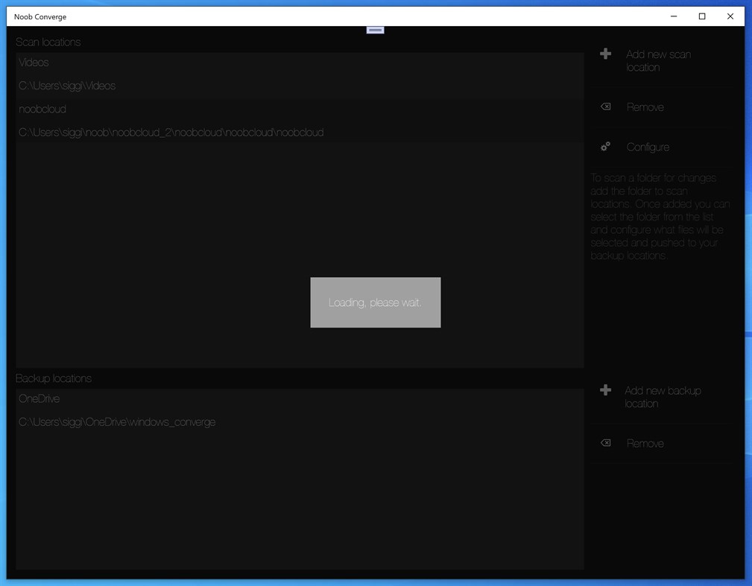Image resolution: width=752 pixels, height=586 pixels.
Task: Click the instructional text about scanning folders
Action: tap(660, 216)
